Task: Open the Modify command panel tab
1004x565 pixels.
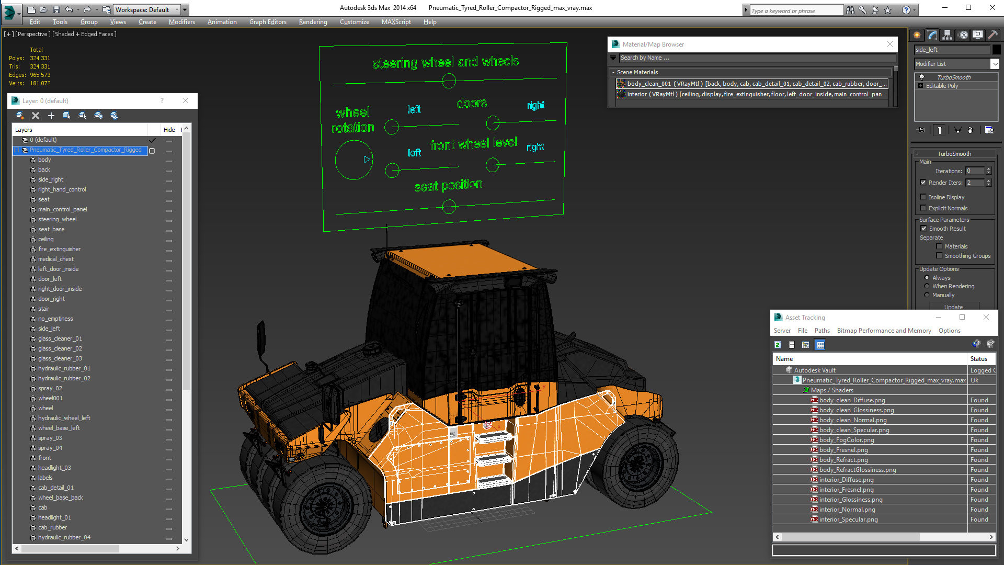Action: tap(932, 35)
